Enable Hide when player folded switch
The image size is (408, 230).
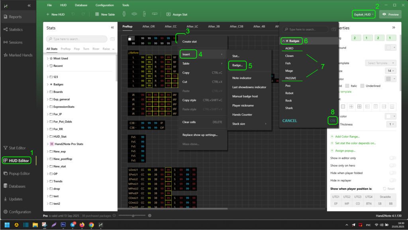pos(392,172)
